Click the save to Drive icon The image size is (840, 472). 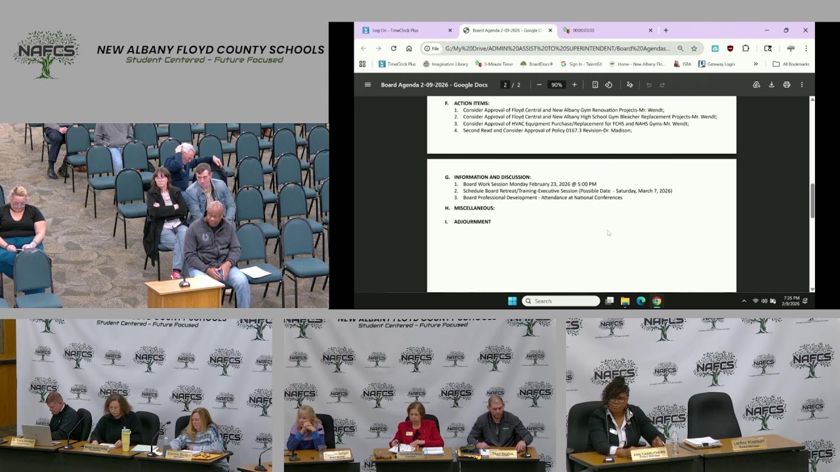coord(756,85)
